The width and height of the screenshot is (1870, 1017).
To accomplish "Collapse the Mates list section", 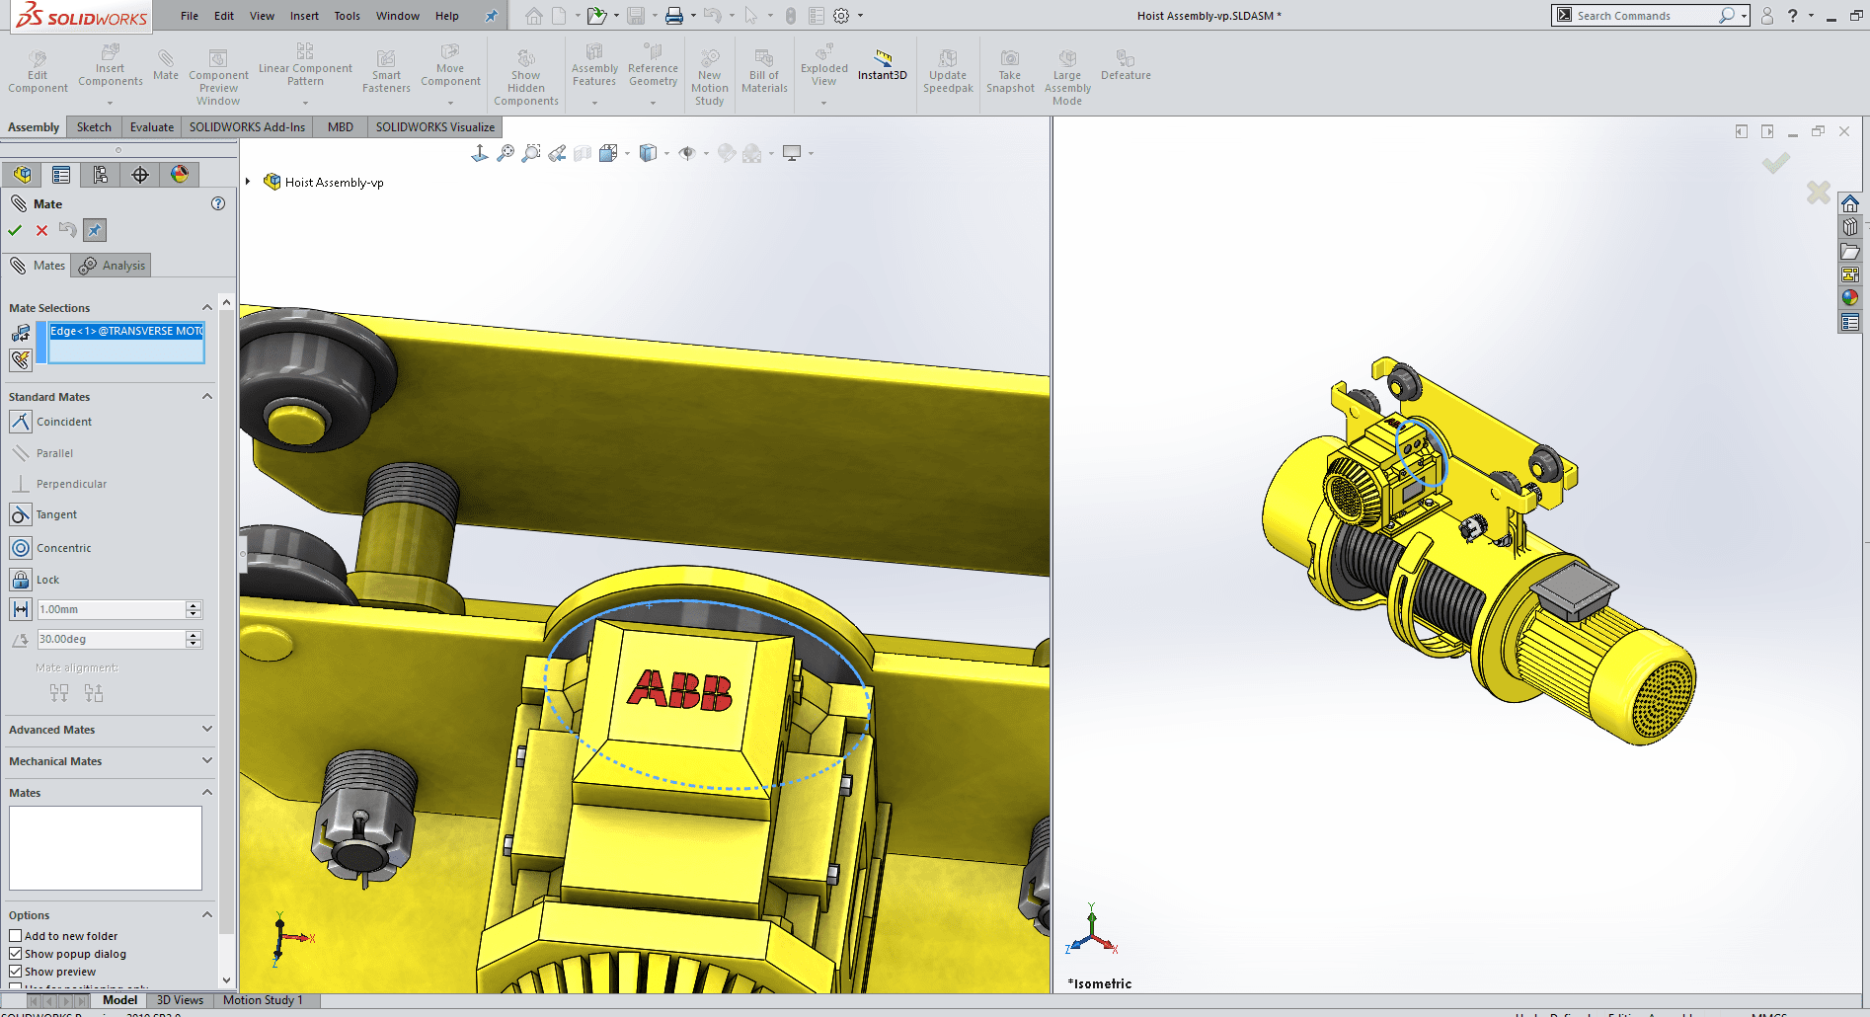I will tap(207, 792).
